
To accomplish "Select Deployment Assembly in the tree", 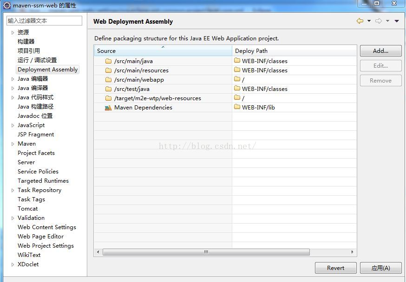I will coord(48,70).
